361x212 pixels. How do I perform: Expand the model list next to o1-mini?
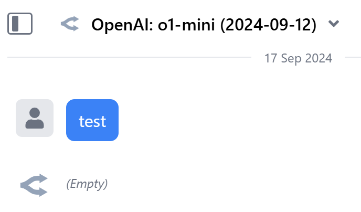coord(333,24)
